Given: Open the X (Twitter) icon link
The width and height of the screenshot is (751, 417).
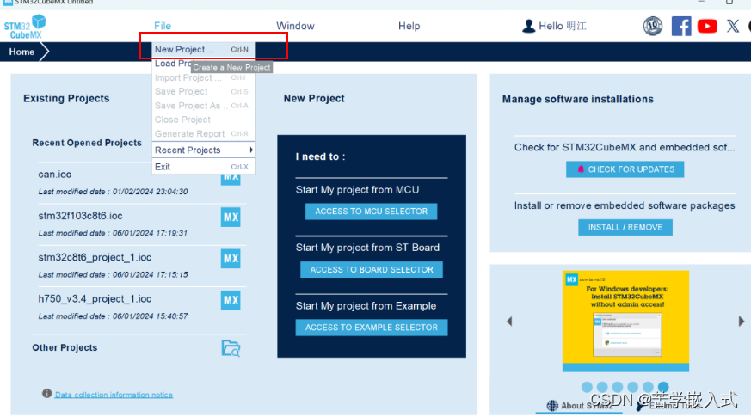Looking at the screenshot, I should point(732,26).
